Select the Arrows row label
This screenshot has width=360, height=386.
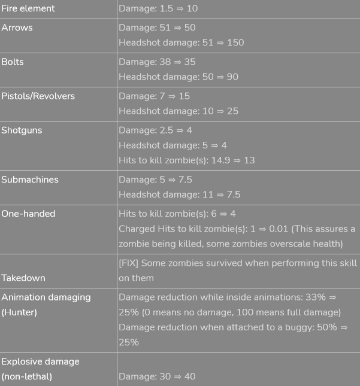click(17, 28)
